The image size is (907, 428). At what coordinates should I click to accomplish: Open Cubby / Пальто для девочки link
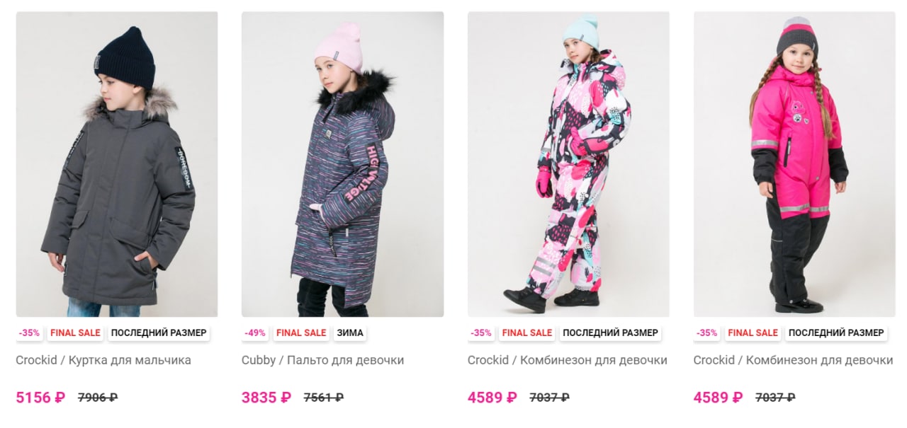point(323,360)
